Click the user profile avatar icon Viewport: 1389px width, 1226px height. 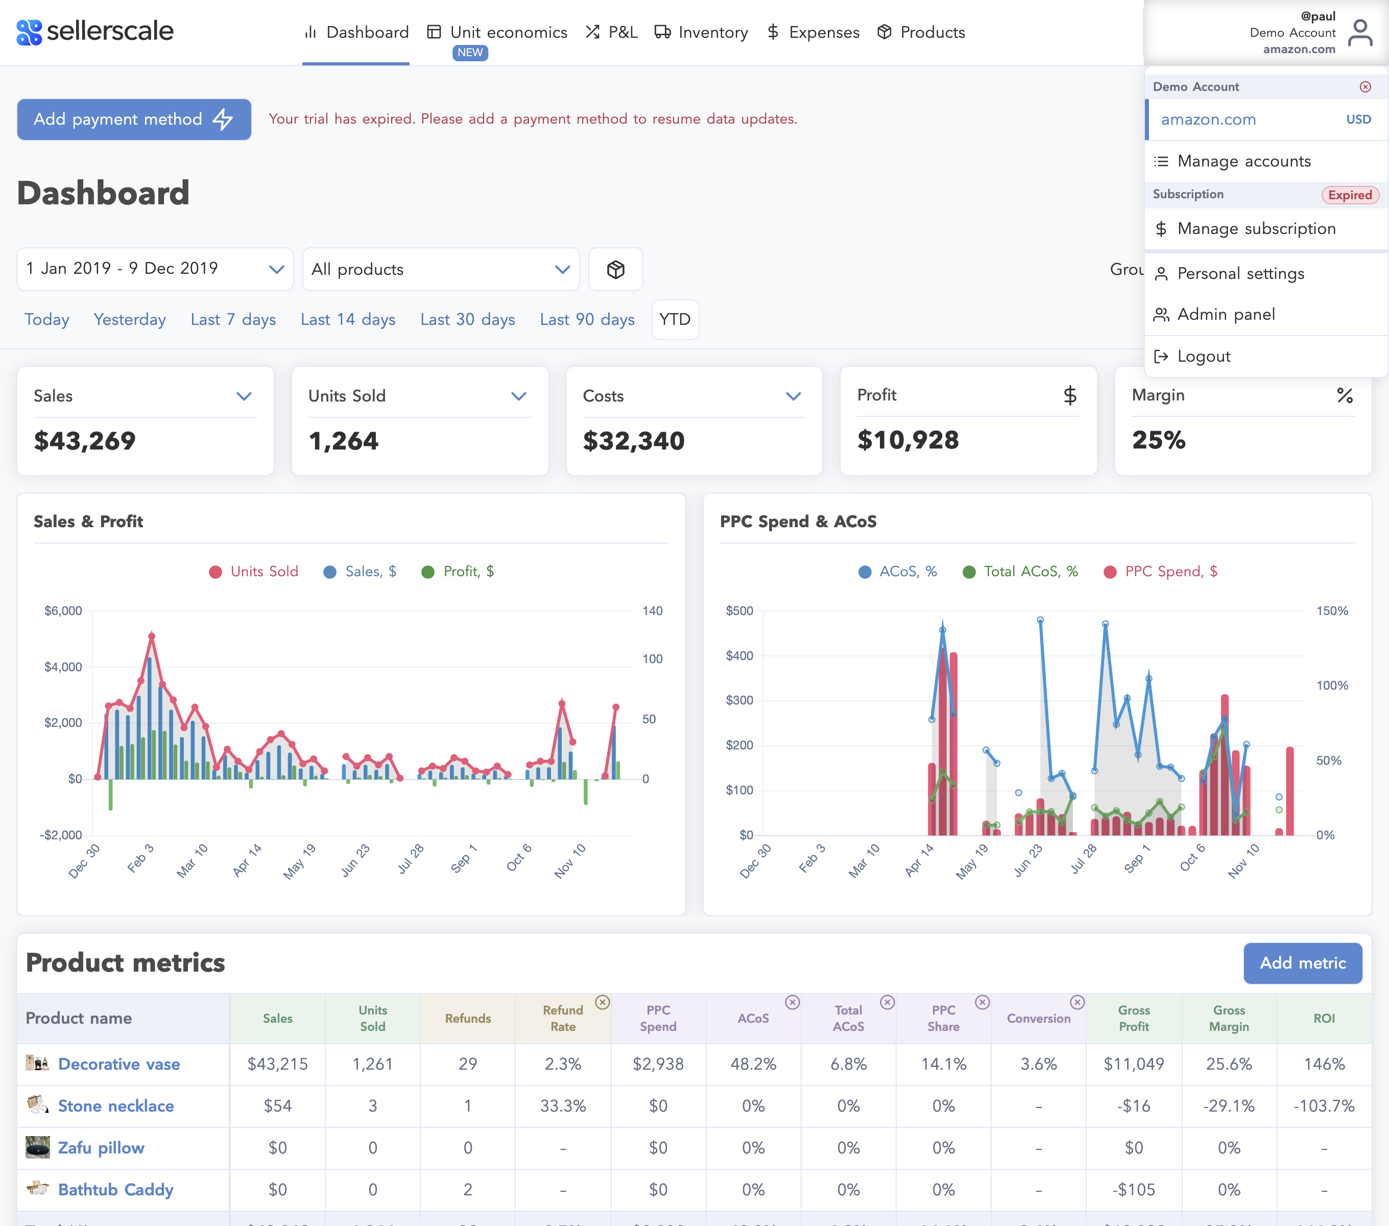tap(1360, 32)
